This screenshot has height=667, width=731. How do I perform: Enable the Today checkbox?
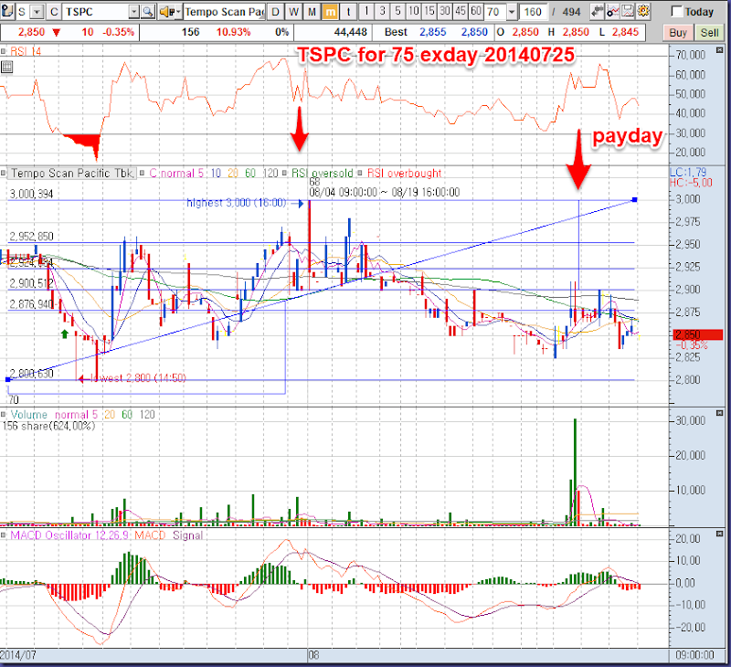[x=677, y=12]
